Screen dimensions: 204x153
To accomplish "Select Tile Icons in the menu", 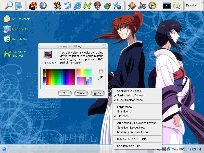I will pyautogui.click(x=137, y=116).
